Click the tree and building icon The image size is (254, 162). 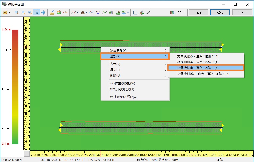tap(111, 12)
